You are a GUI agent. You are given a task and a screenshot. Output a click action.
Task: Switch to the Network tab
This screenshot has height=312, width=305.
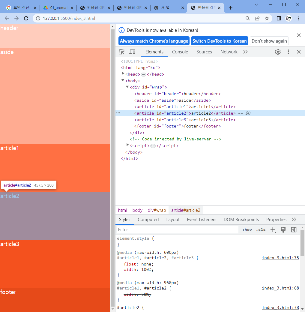[229, 52]
